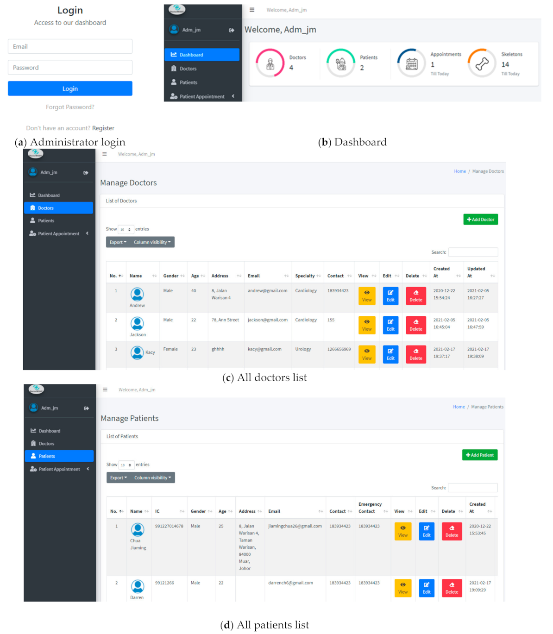Viewport: 553px width, 634px height.
Task: Click the Register link below login form
Action: pyautogui.click(x=103, y=128)
